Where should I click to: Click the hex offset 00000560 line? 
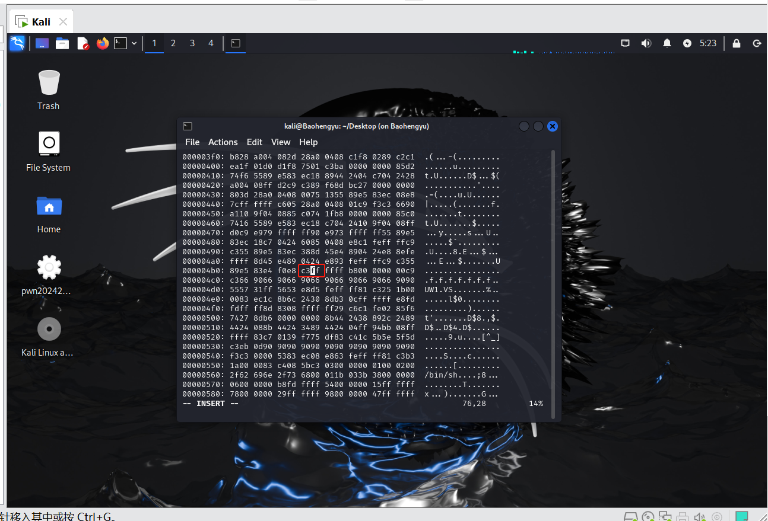341,375
